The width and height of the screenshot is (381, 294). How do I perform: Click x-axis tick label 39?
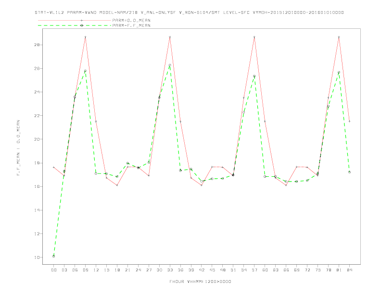[x=191, y=270]
